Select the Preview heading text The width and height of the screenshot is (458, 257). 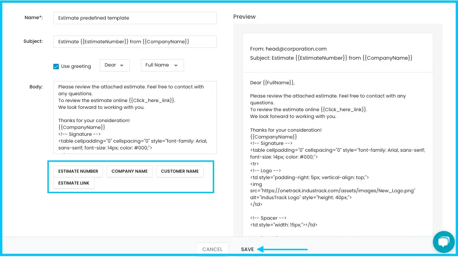pyautogui.click(x=244, y=17)
